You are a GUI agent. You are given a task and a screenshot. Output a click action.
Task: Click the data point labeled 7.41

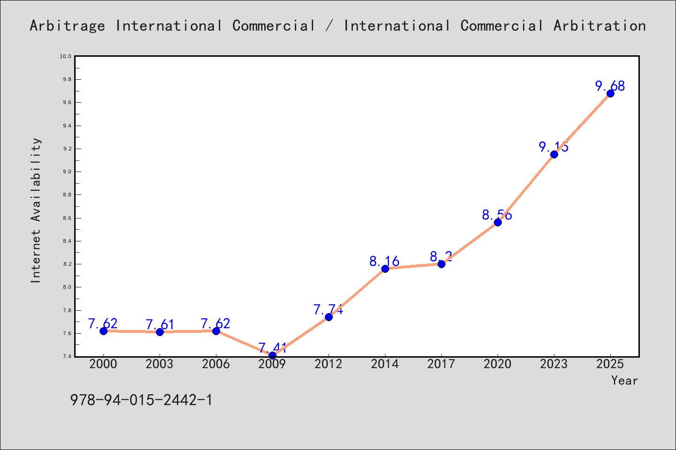pos(272,355)
